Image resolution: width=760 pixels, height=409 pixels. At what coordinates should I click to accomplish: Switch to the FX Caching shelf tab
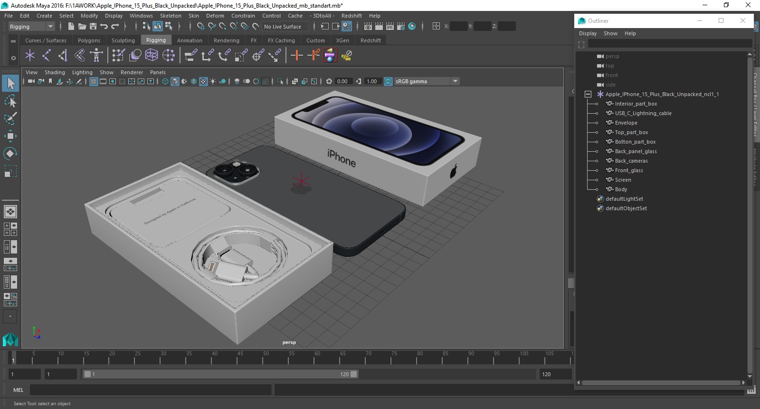coord(281,40)
